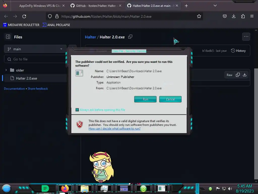The width and height of the screenshot is (258, 194).
Task: Open the Firefox extensions menu
Action: coord(243,16)
